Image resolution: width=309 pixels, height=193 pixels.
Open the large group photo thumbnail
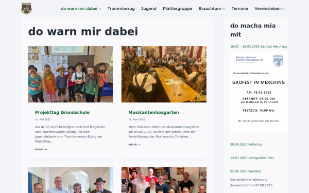click(x=164, y=180)
